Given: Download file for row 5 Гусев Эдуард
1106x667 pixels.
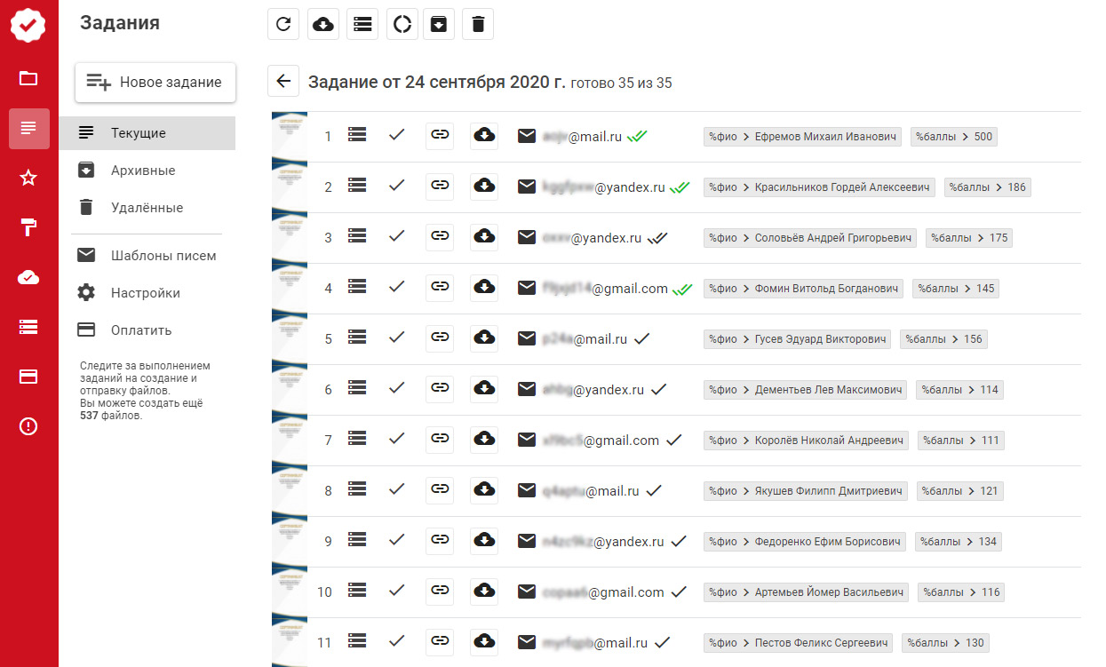Looking at the screenshot, I should pyautogui.click(x=484, y=338).
